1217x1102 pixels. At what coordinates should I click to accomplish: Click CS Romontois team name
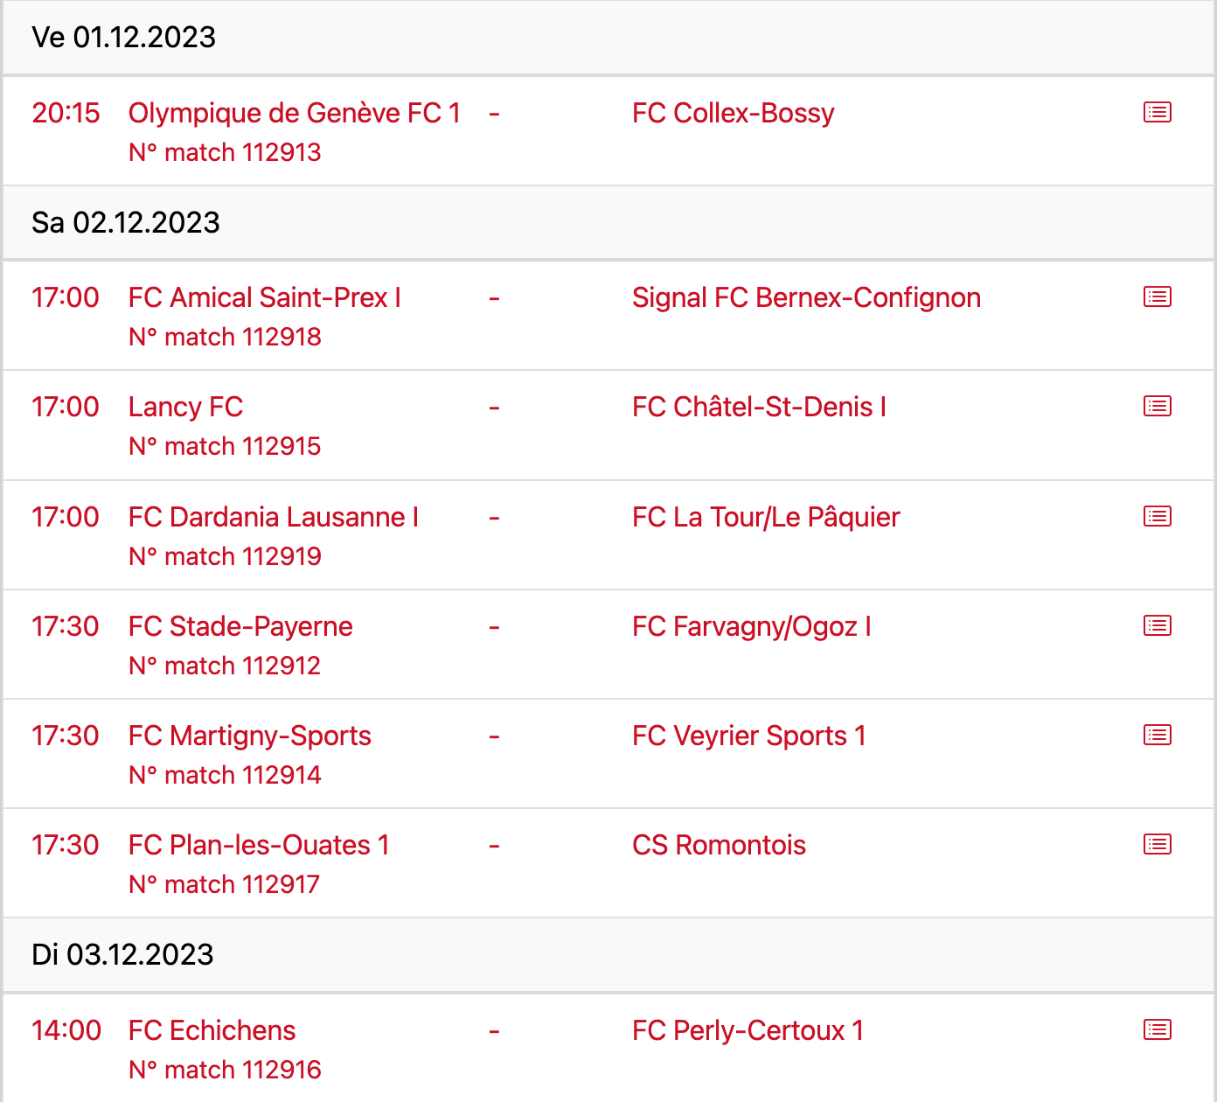pos(719,845)
